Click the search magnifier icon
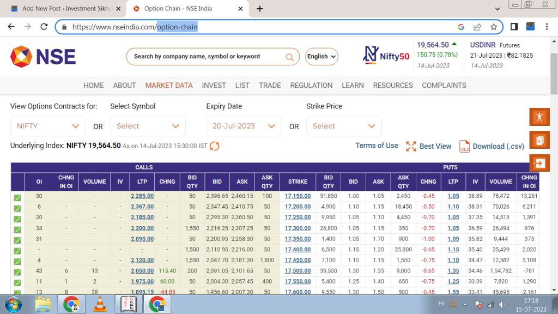This screenshot has width=558, height=314. (290, 57)
